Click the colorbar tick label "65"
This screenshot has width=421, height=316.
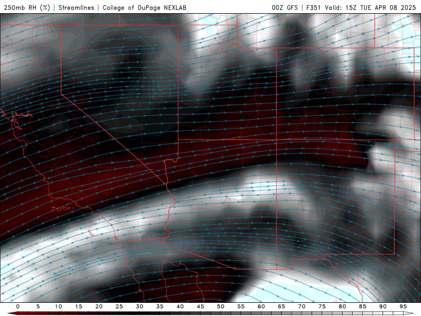click(282, 307)
